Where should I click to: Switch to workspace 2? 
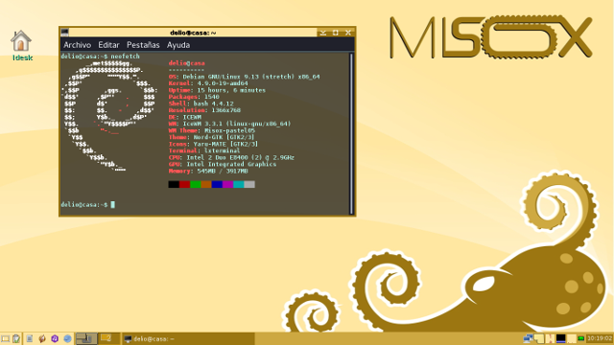click(x=108, y=338)
